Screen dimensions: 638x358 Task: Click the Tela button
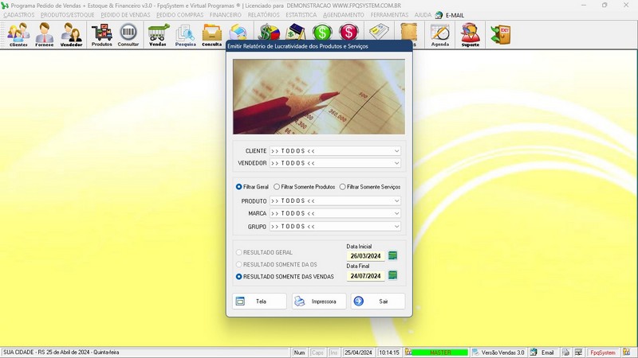260,302
